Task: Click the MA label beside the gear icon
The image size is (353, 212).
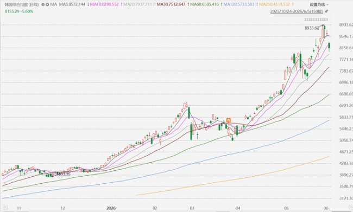Action: click(54, 4)
